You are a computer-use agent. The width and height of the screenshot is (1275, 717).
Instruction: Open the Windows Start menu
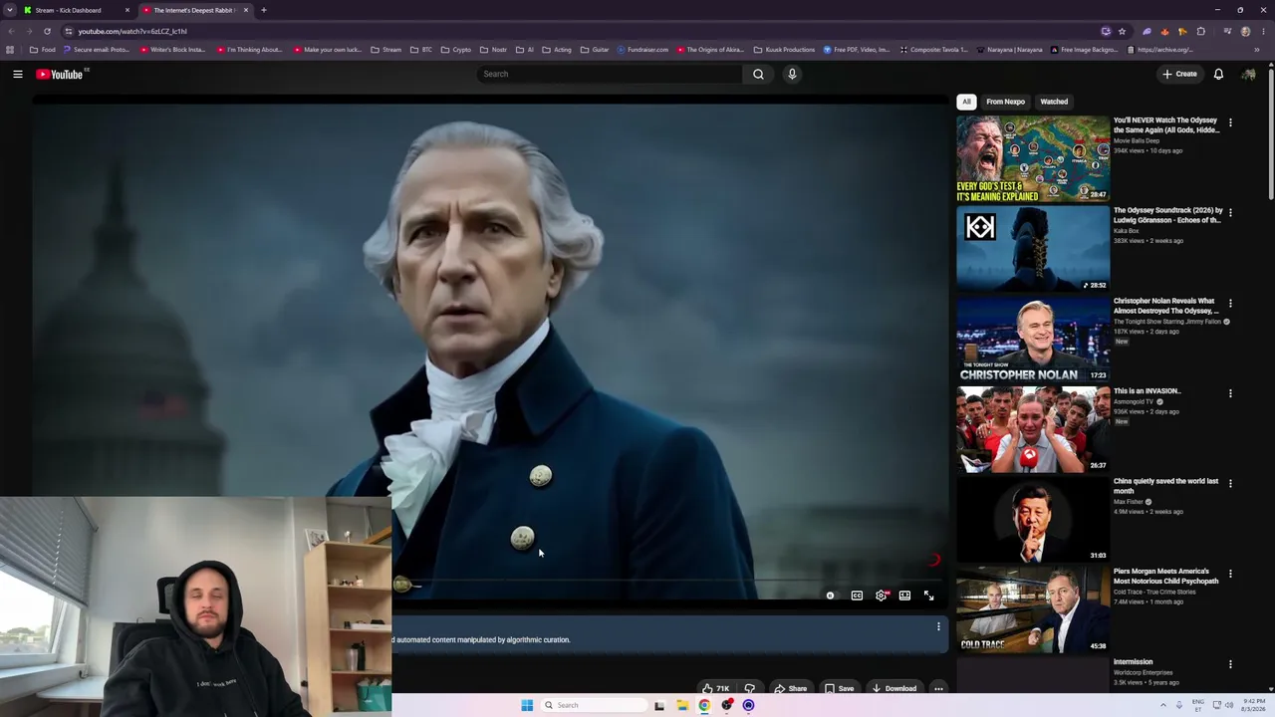click(527, 705)
